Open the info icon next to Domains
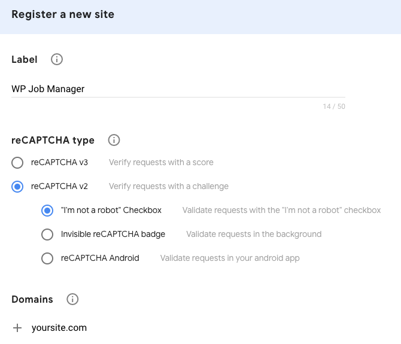Image resolution: width=401 pixels, height=344 pixels. click(72, 299)
